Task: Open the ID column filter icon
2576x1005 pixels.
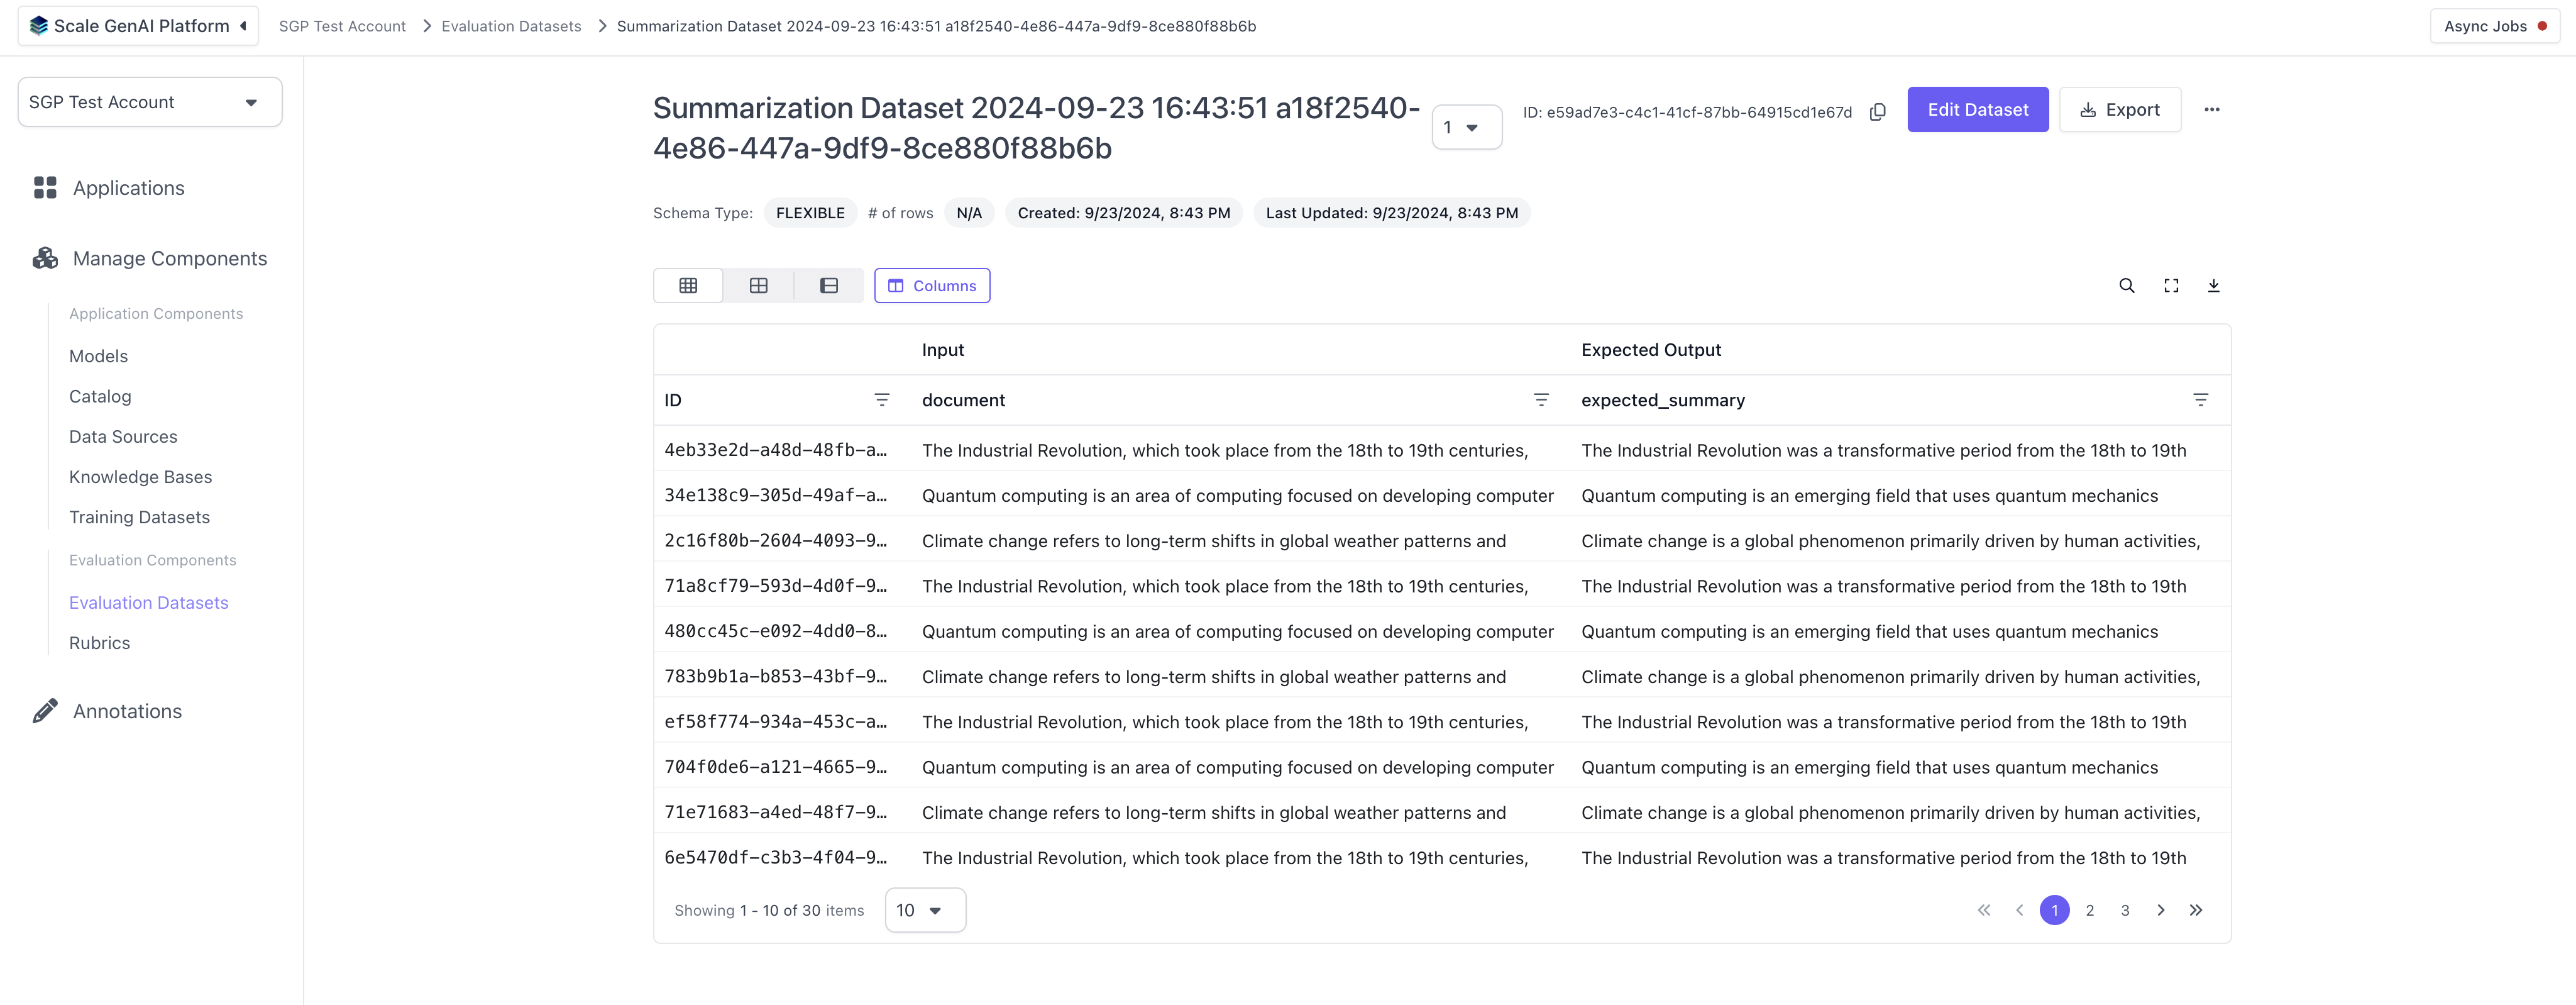Action: click(882, 400)
